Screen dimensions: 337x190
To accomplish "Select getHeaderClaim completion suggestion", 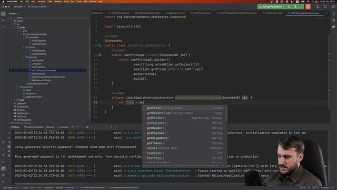I will click(184, 113).
